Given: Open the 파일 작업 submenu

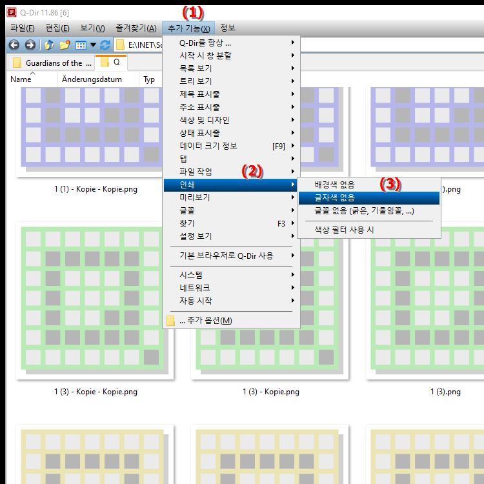Looking at the screenshot, I should [x=231, y=172].
